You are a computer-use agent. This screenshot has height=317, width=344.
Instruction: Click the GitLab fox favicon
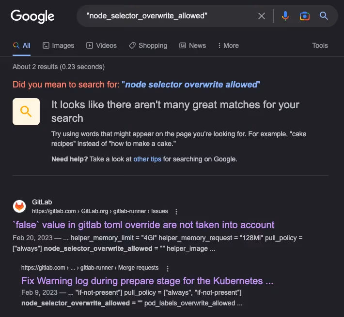coord(19,206)
